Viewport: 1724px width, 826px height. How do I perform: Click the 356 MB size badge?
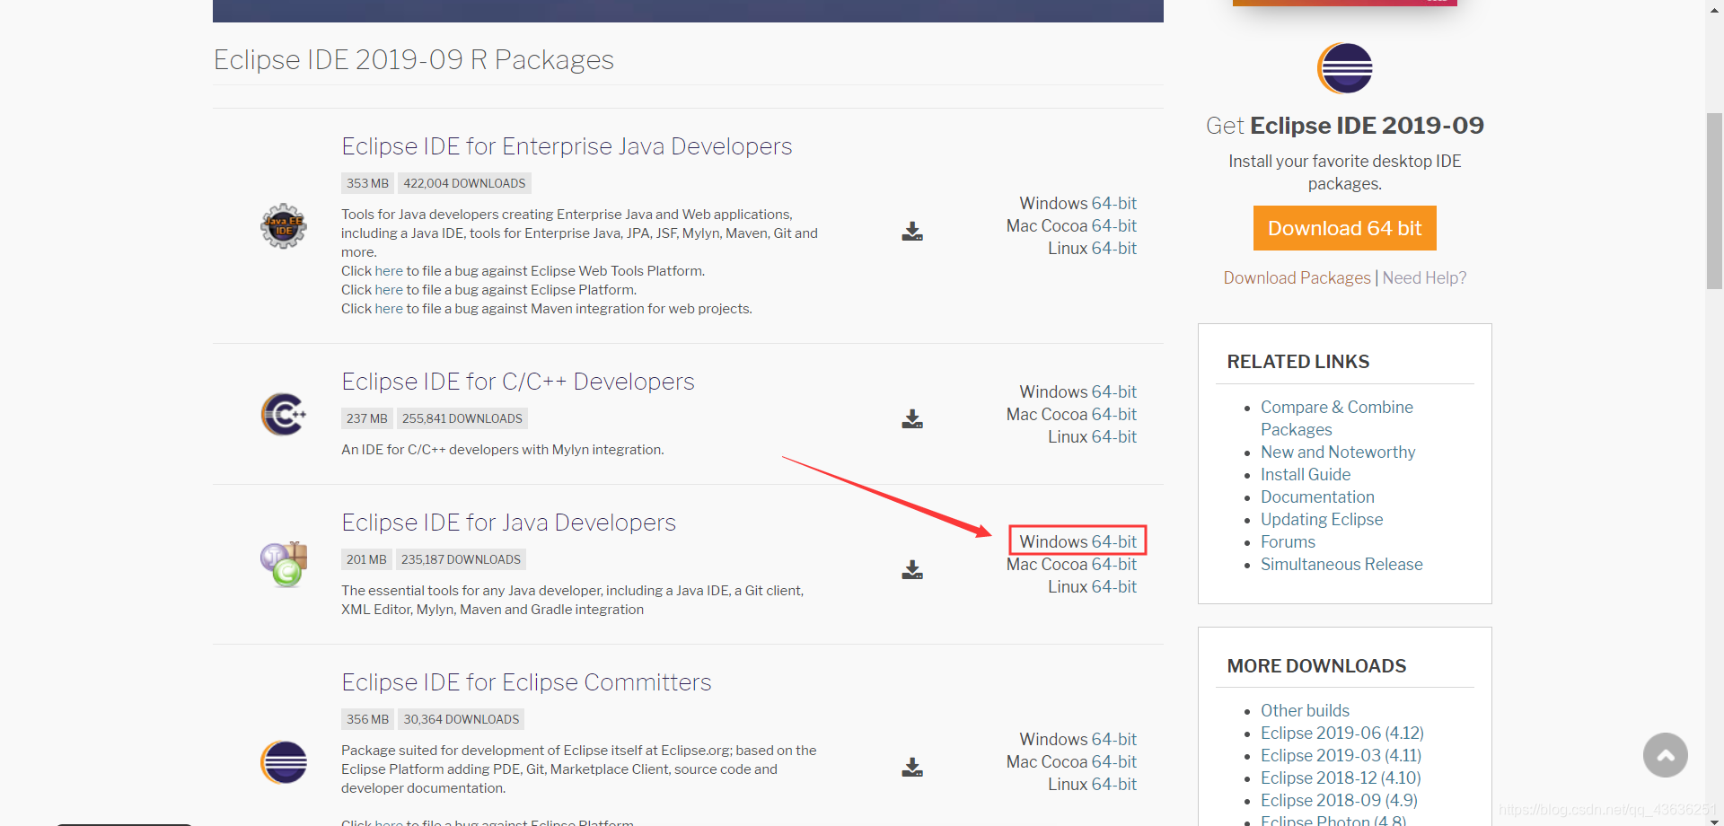(367, 719)
